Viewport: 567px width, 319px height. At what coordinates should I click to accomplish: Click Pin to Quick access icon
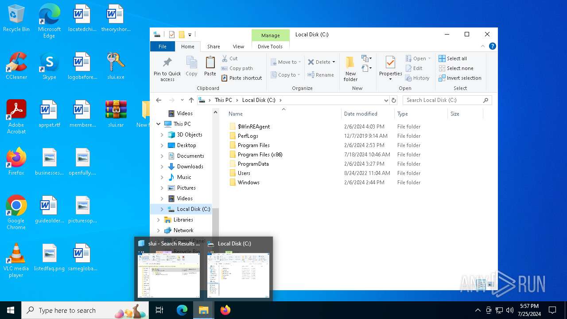pos(167,69)
